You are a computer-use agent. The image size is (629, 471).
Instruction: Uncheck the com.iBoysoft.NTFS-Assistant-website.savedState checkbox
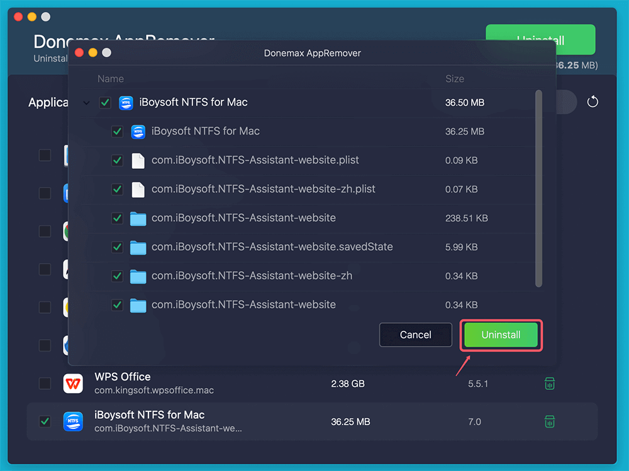coord(117,247)
